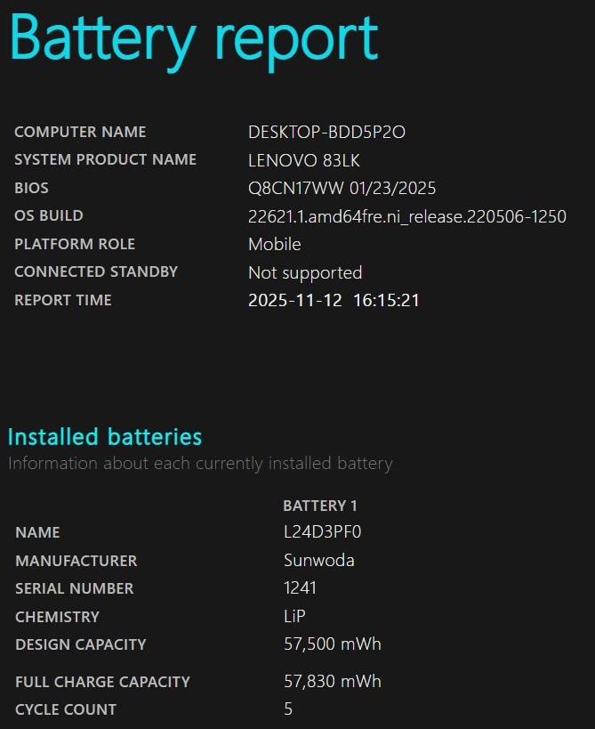Click the BIOS version Q8CN17WW value
This screenshot has height=729, width=595.
[x=342, y=189]
